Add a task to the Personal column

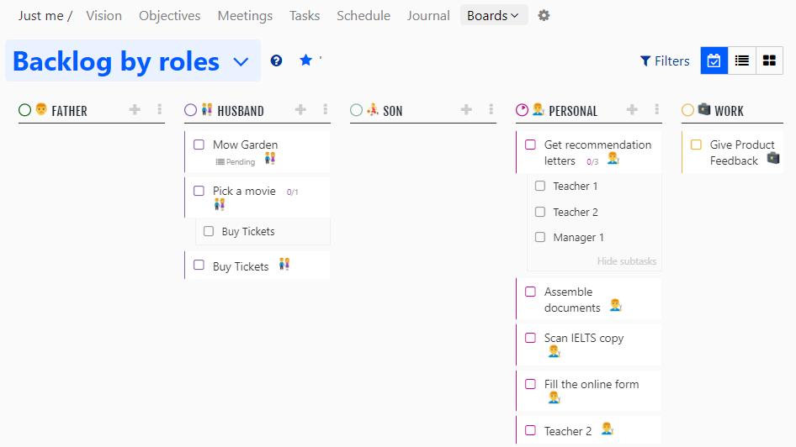coord(632,110)
